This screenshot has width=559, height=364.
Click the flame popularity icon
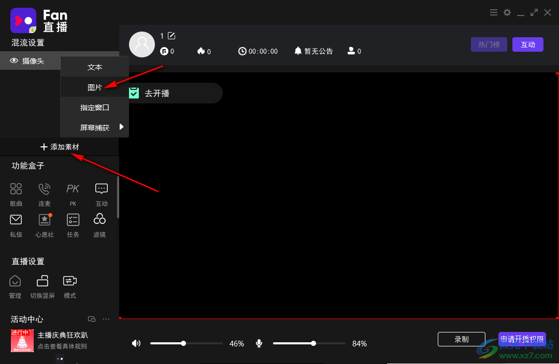coord(201,51)
